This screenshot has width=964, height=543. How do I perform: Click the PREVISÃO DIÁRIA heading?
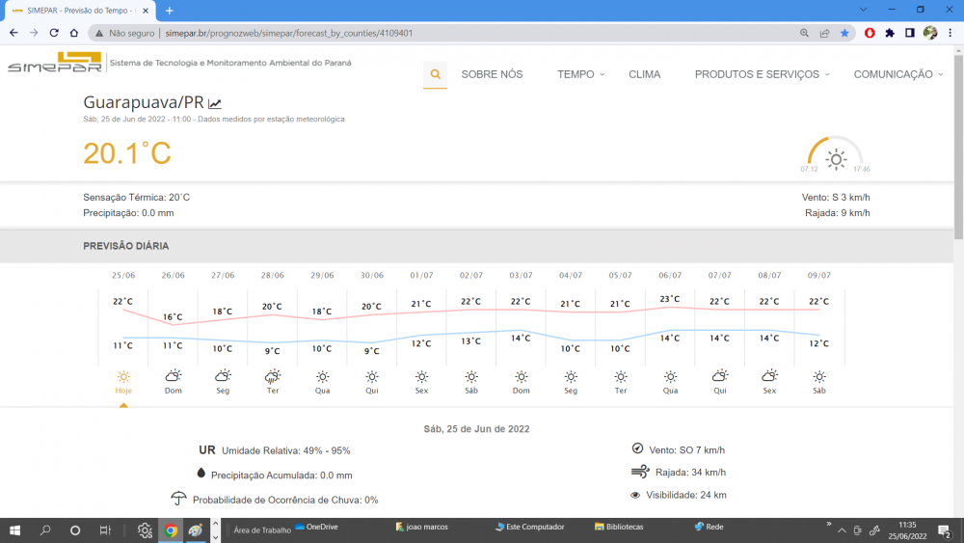[126, 246]
